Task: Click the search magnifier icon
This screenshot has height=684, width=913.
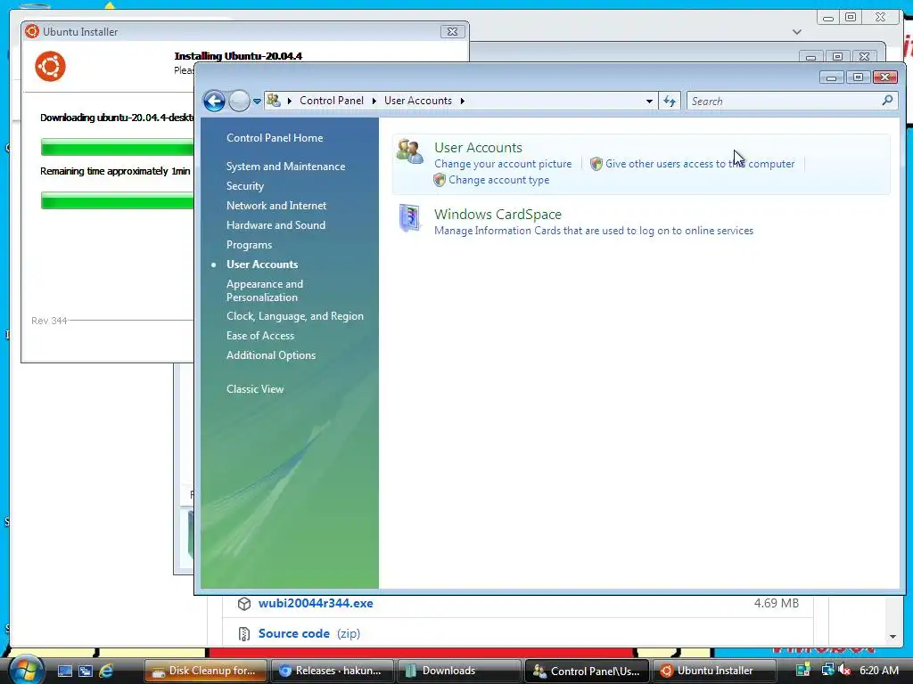Action: click(887, 101)
